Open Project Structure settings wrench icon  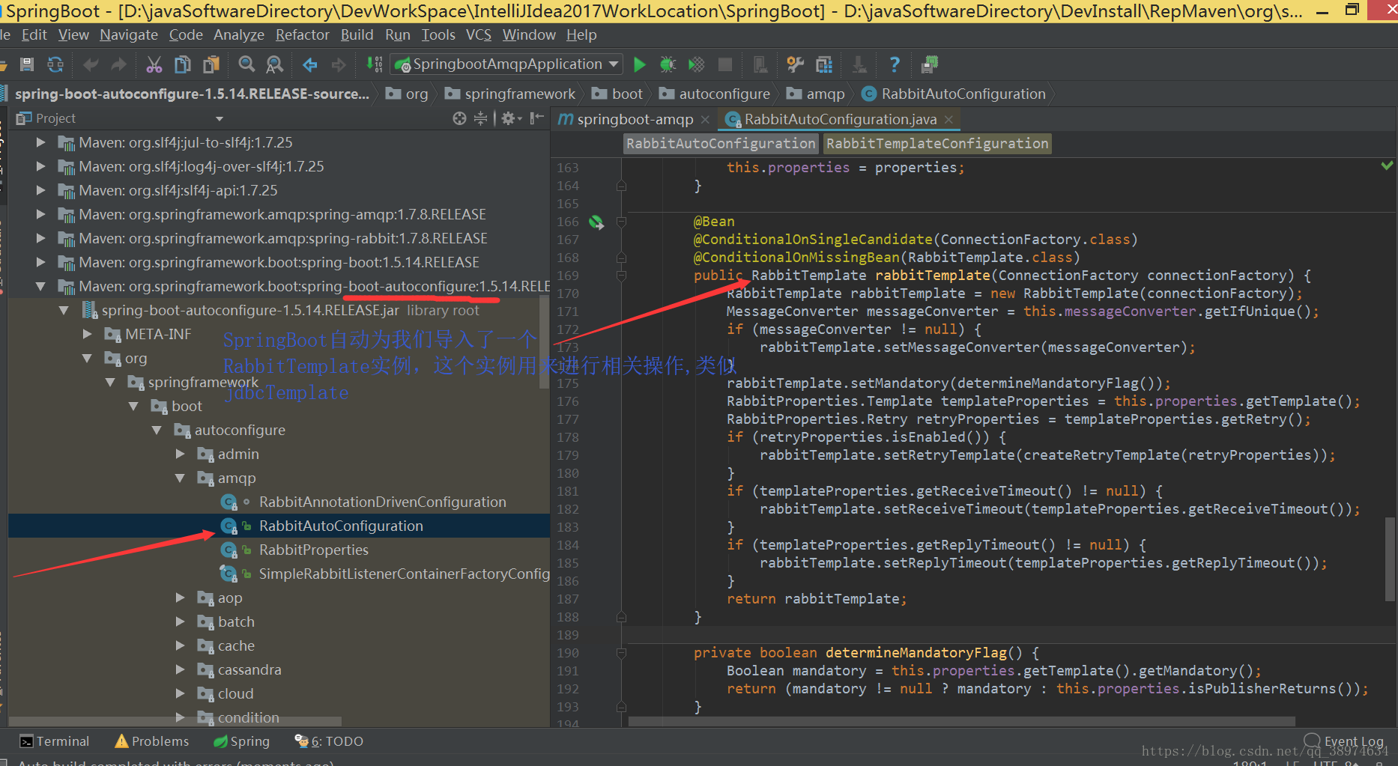795,64
